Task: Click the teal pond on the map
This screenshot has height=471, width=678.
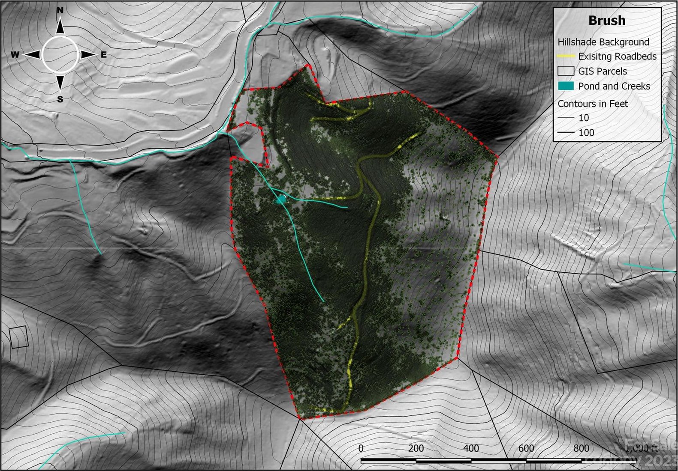Action: click(280, 200)
